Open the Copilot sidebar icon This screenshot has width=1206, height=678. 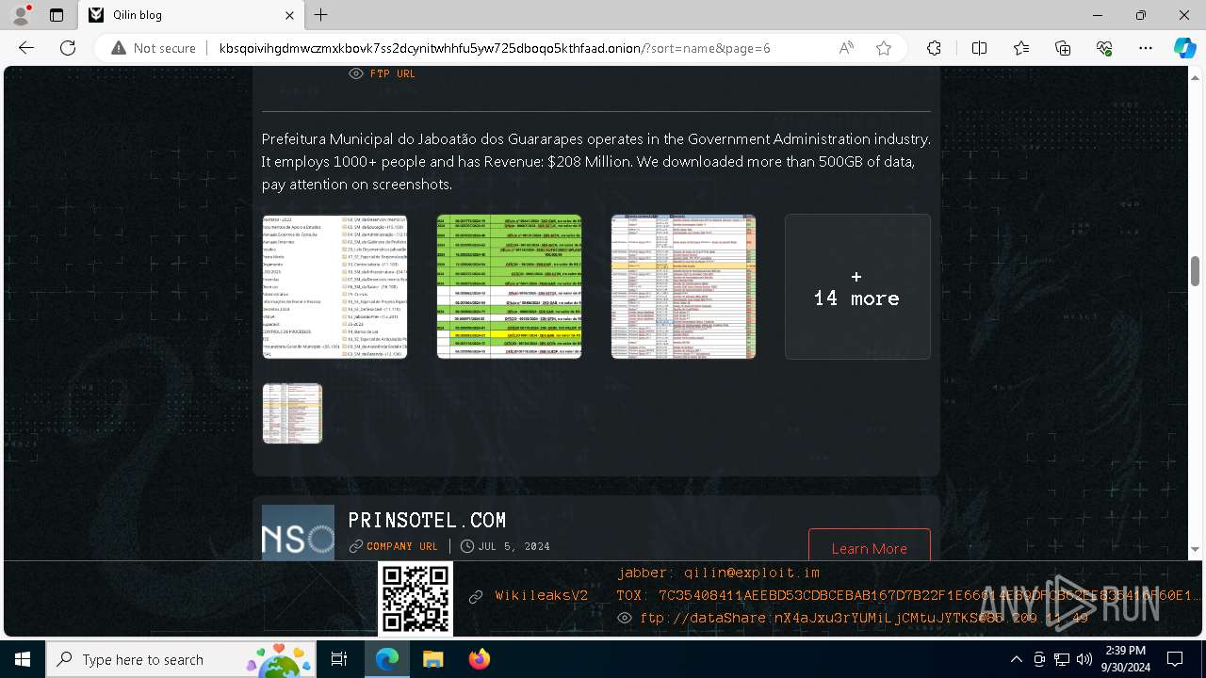[1184, 48]
